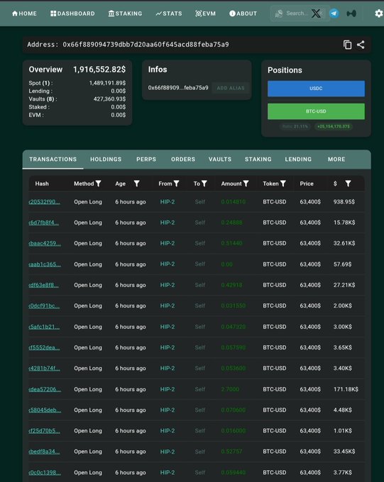
Task: Click the Price column header
Action: [307, 184]
